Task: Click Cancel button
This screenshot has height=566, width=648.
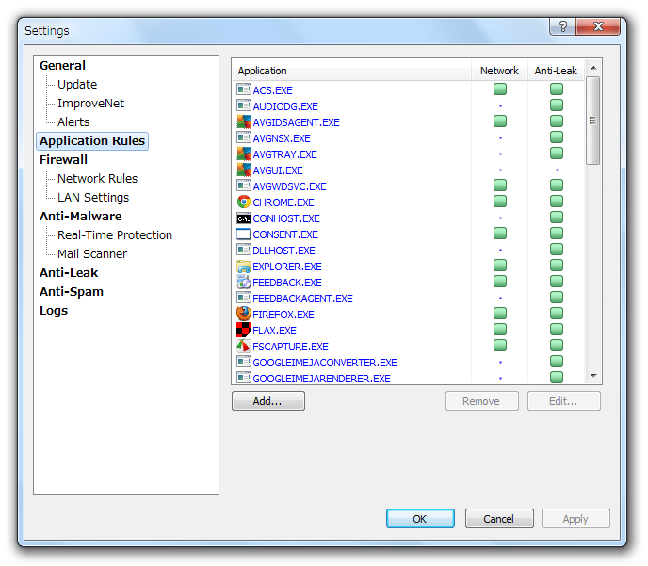Action: coord(499,519)
